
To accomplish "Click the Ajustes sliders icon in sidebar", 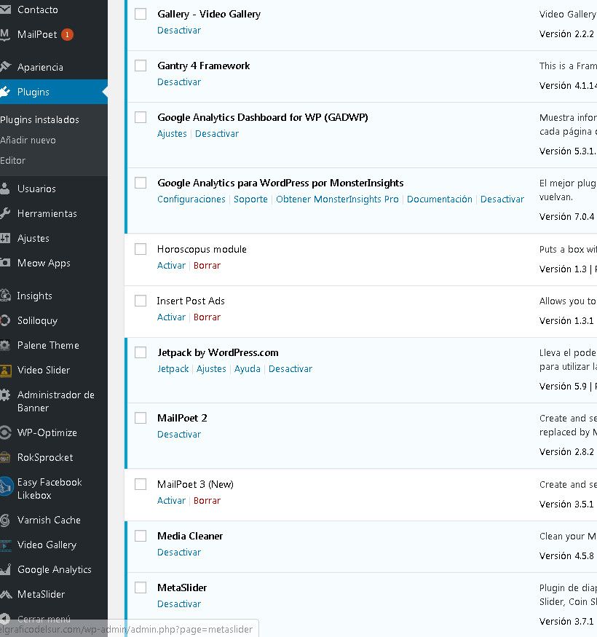I will pyautogui.click(x=5, y=238).
